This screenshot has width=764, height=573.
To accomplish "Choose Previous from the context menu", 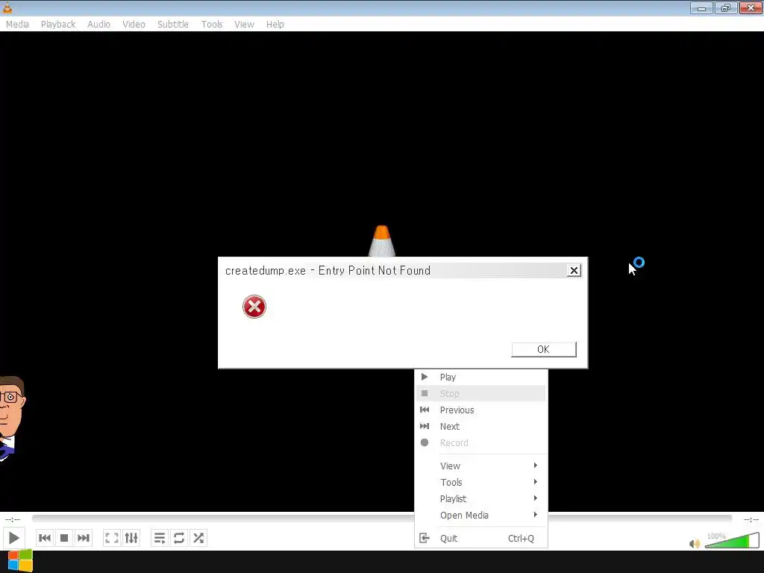I will click(481, 410).
